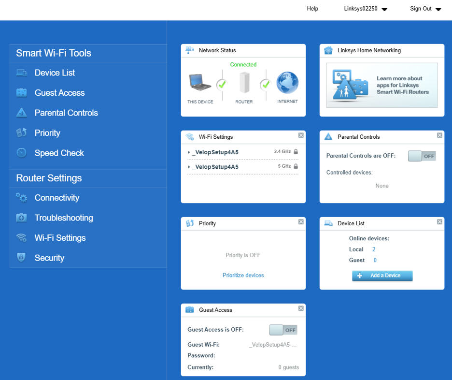This screenshot has width=452, height=380.
Task: Click the Parental Controls widget header icon
Action: 328,136
